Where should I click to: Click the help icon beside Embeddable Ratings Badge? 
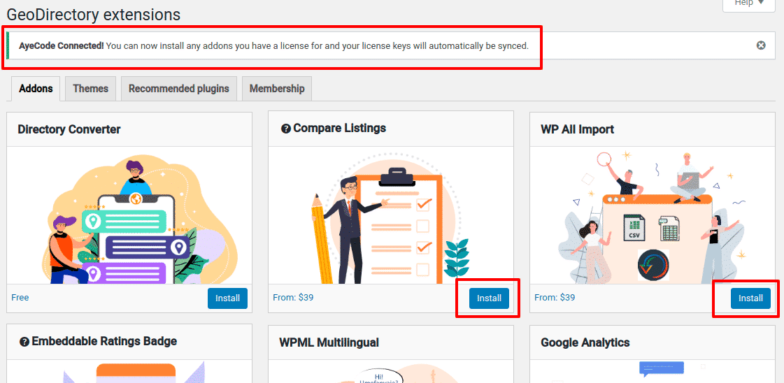(24, 342)
